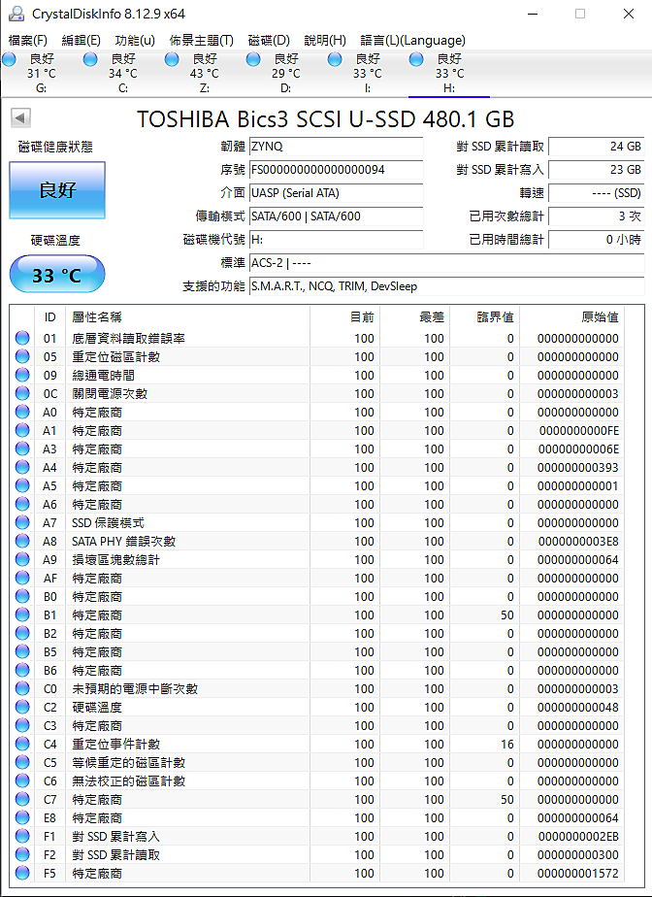Screen dimensions: 652x897
Task: Select the 未預期的電源中斷次數 attribute row
Action: pos(315,689)
